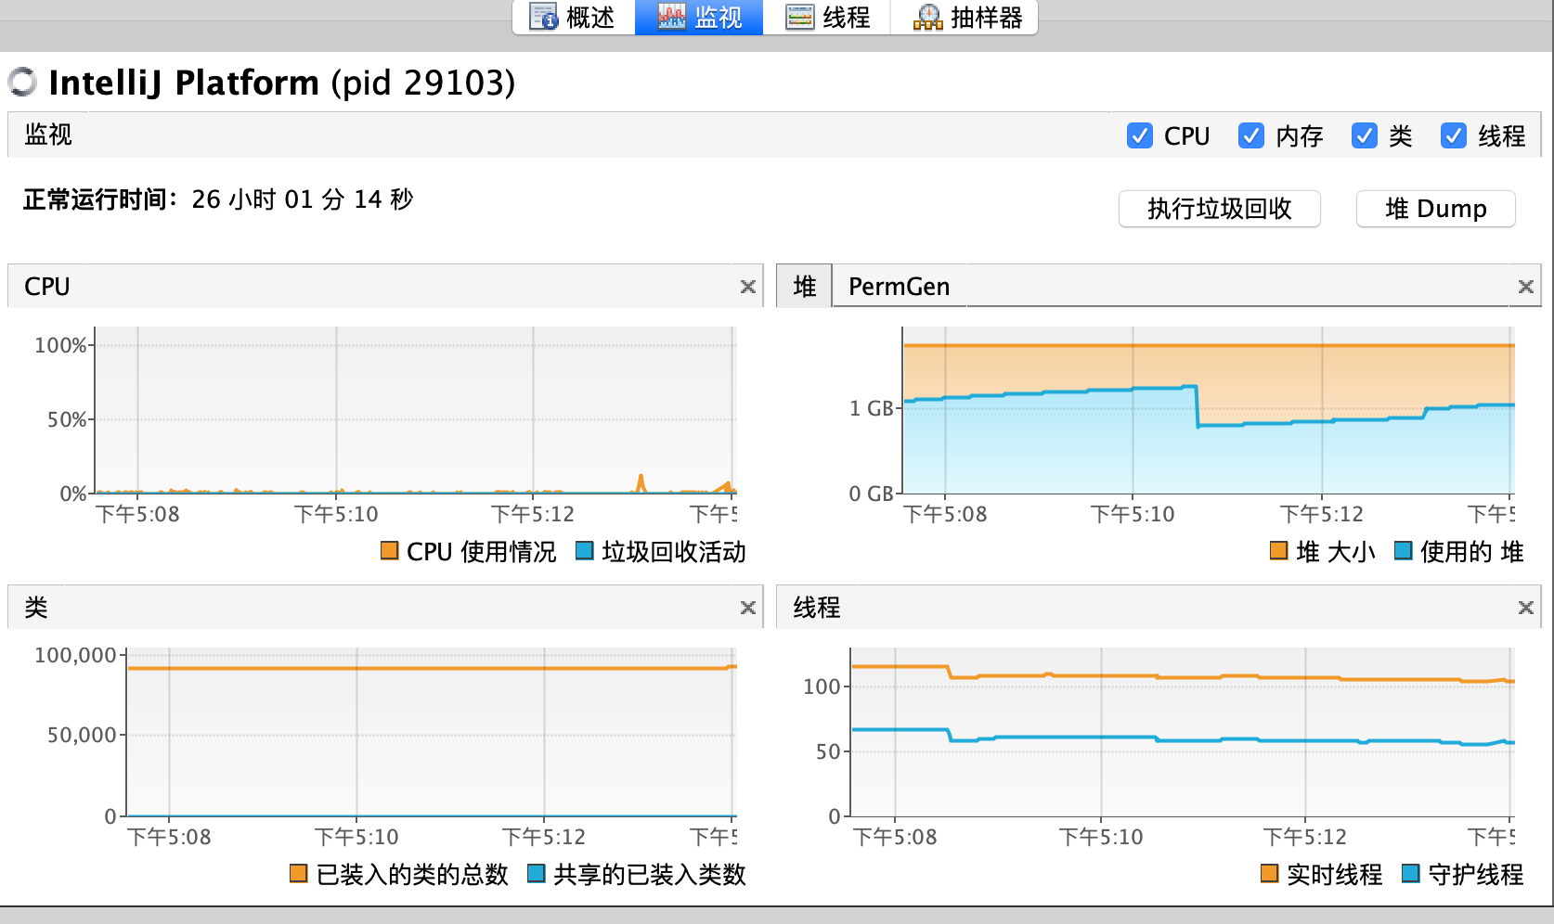Close the 线程 threads chart panel
This screenshot has width=1554, height=924.
[x=1525, y=608]
